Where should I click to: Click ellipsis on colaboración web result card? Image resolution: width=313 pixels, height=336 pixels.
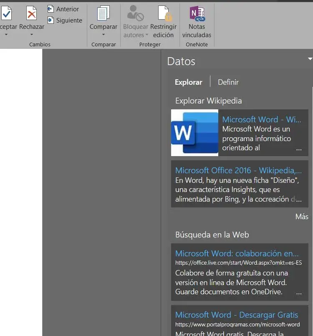(299, 293)
